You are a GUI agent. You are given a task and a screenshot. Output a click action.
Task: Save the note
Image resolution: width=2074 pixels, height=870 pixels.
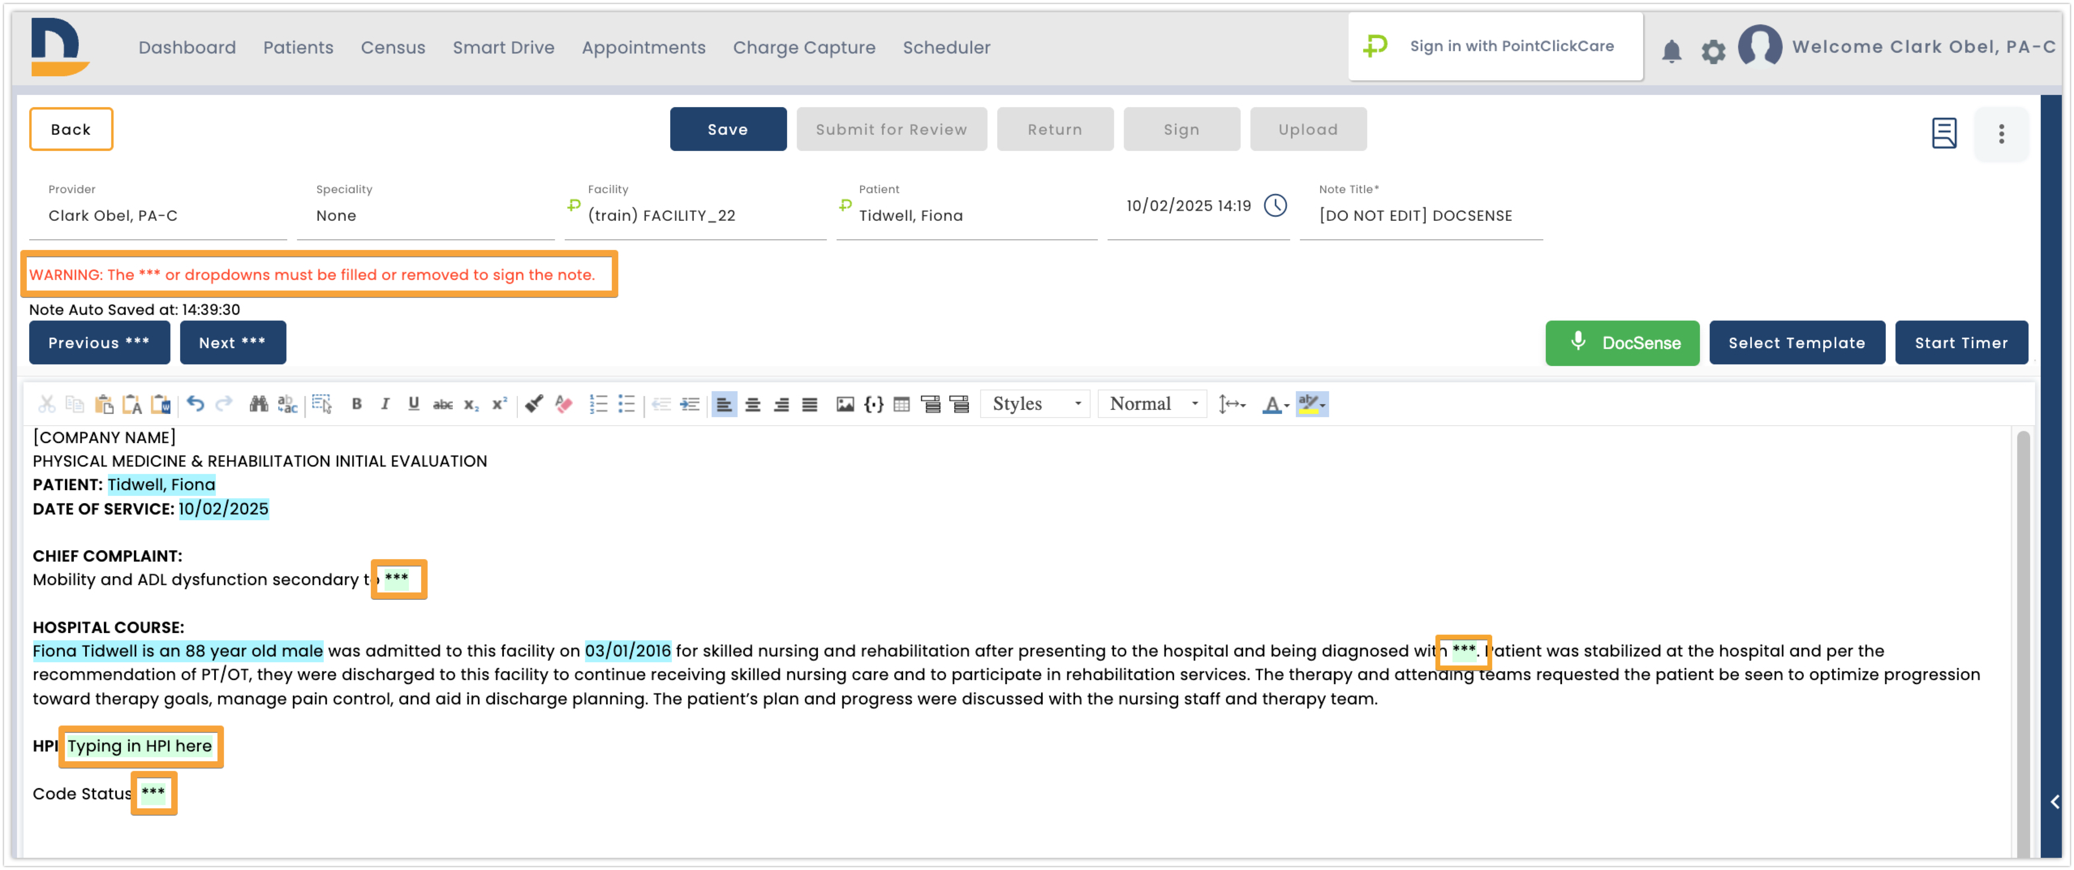coord(728,130)
